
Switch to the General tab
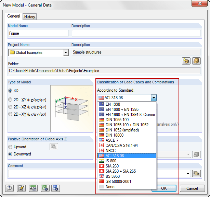click(14, 16)
